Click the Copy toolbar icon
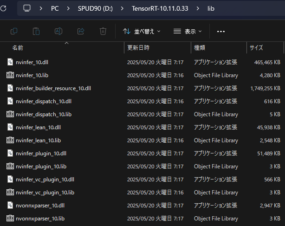Viewport: 285px width, 226px height. (x=14, y=31)
